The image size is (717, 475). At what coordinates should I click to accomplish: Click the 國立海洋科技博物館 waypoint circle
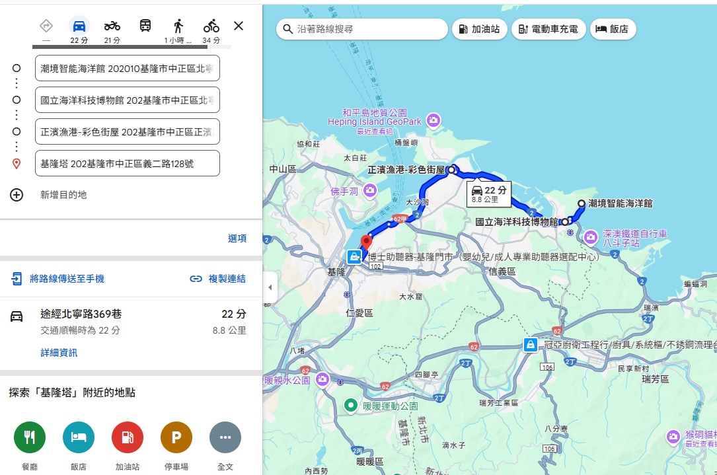coord(565,222)
